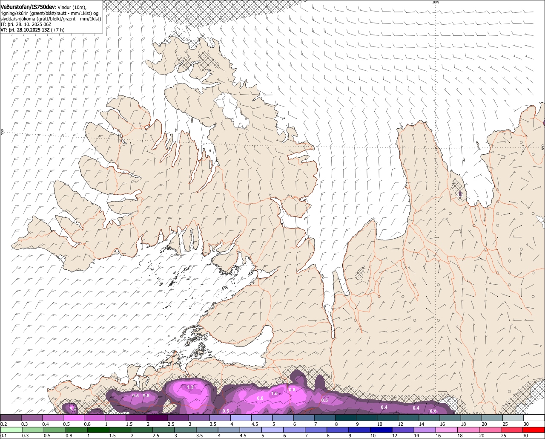545x439 pixels.
Task: Pick the dark teal swatch between 8 and 9
Action: click(346, 418)
